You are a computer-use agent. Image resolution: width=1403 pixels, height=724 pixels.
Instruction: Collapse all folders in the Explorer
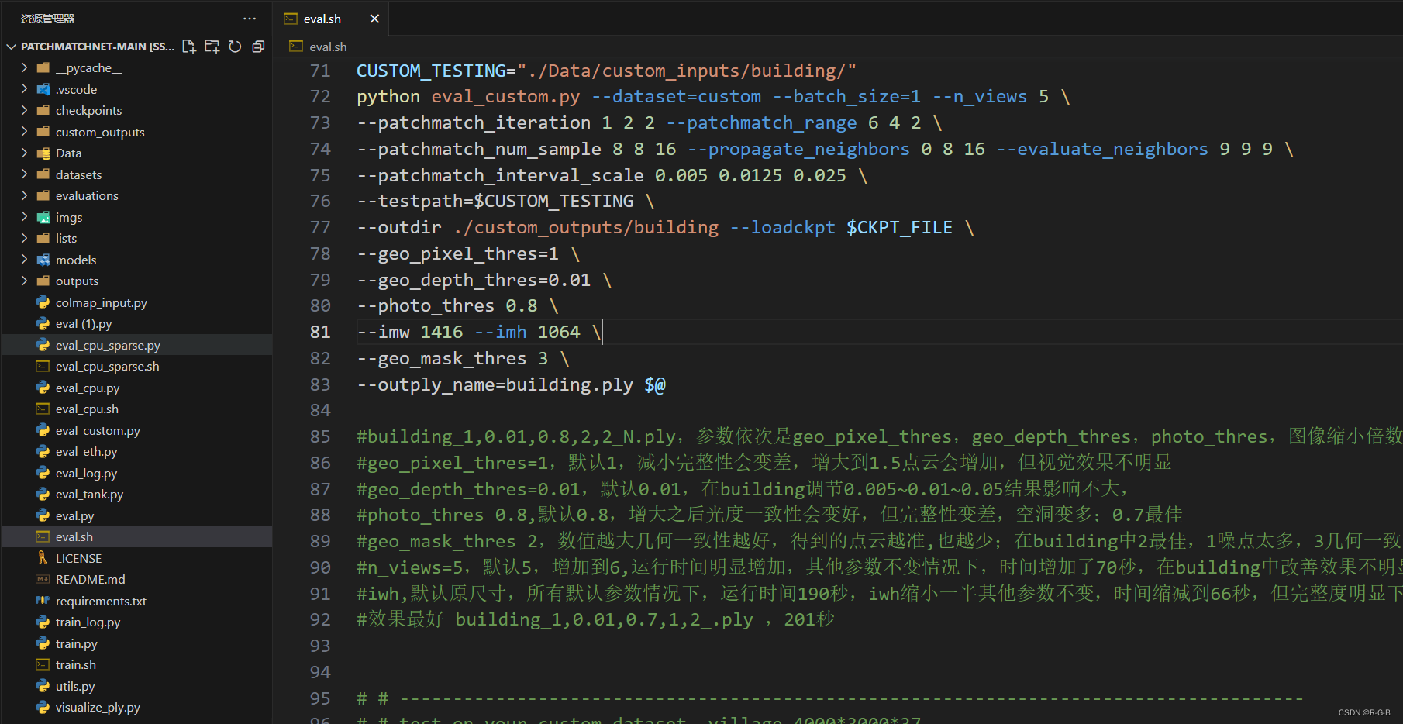click(x=258, y=47)
